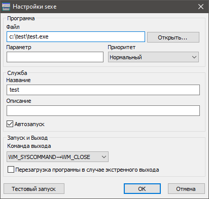The height and width of the screenshot is (199, 209).
Task: Close the Настройки sexe dialog
Action: (201, 7)
